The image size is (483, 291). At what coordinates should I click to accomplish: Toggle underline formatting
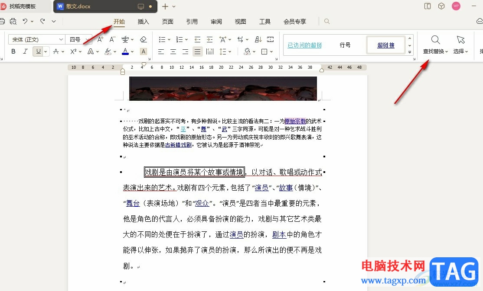[x=38, y=51]
